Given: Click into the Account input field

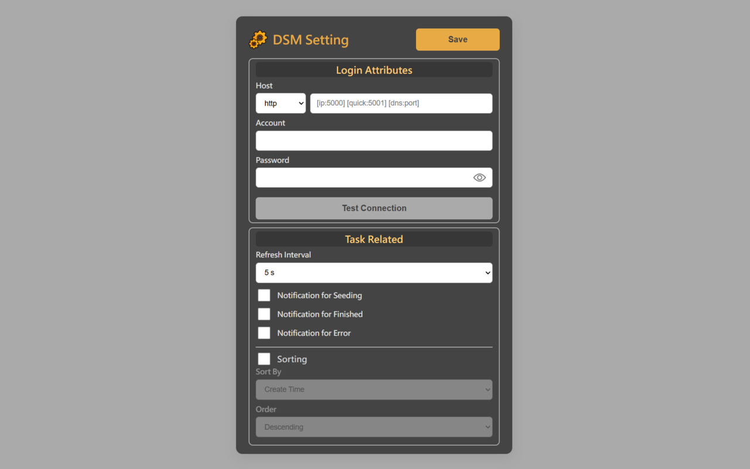Looking at the screenshot, I should pyautogui.click(x=374, y=141).
